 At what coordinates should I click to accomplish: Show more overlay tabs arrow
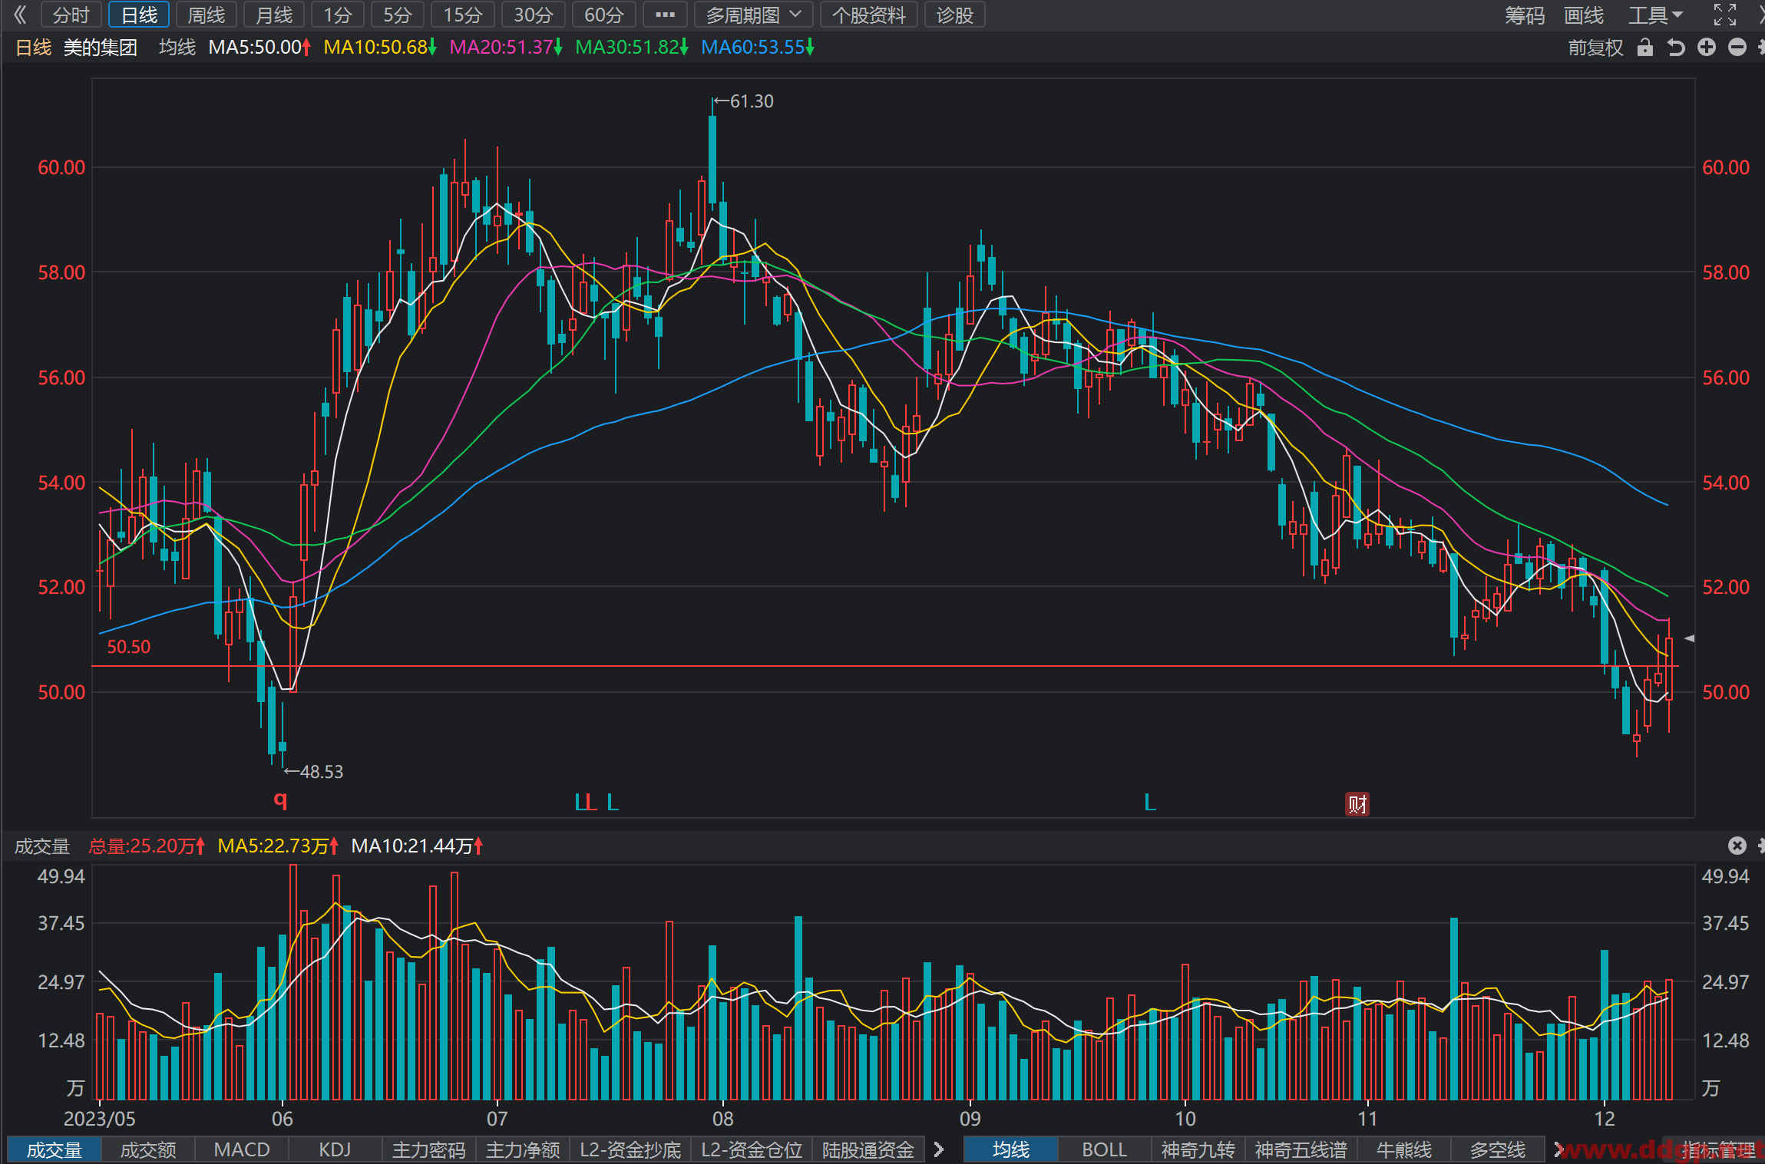click(x=1558, y=1149)
